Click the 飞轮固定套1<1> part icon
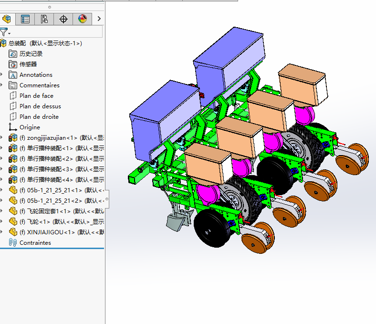The height and width of the screenshot is (324, 376). 13,211
